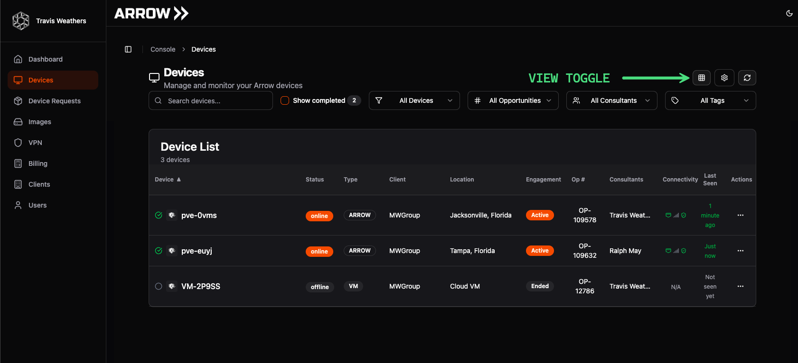Screen dimensions: 798x363
Task: Collapse the sidebar panel icon
Action: [128, 49]
